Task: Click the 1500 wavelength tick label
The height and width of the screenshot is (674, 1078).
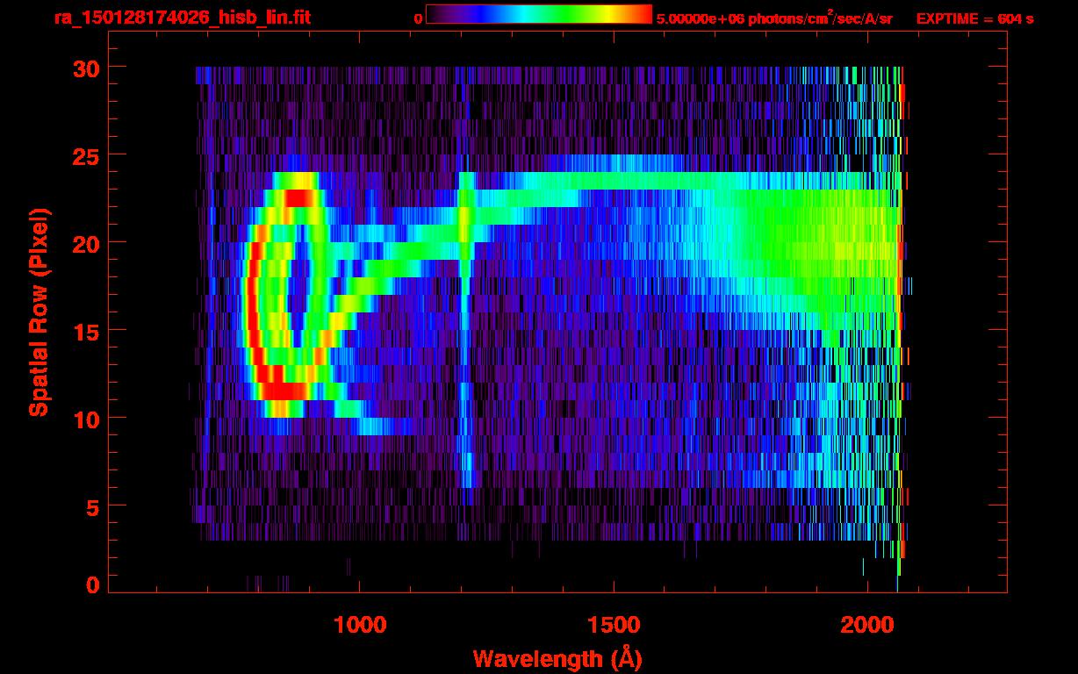Action: click(614, 625)
